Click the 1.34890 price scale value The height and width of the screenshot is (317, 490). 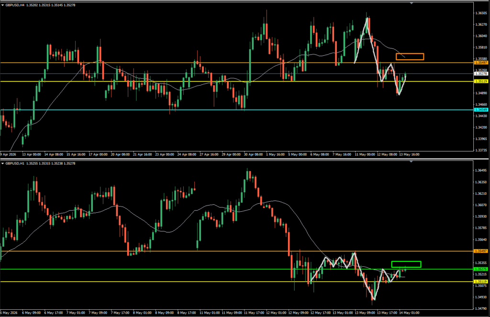click(481, 93)
